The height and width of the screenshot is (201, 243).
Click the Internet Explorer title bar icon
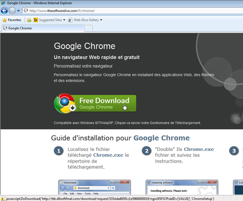pos(3,3)
